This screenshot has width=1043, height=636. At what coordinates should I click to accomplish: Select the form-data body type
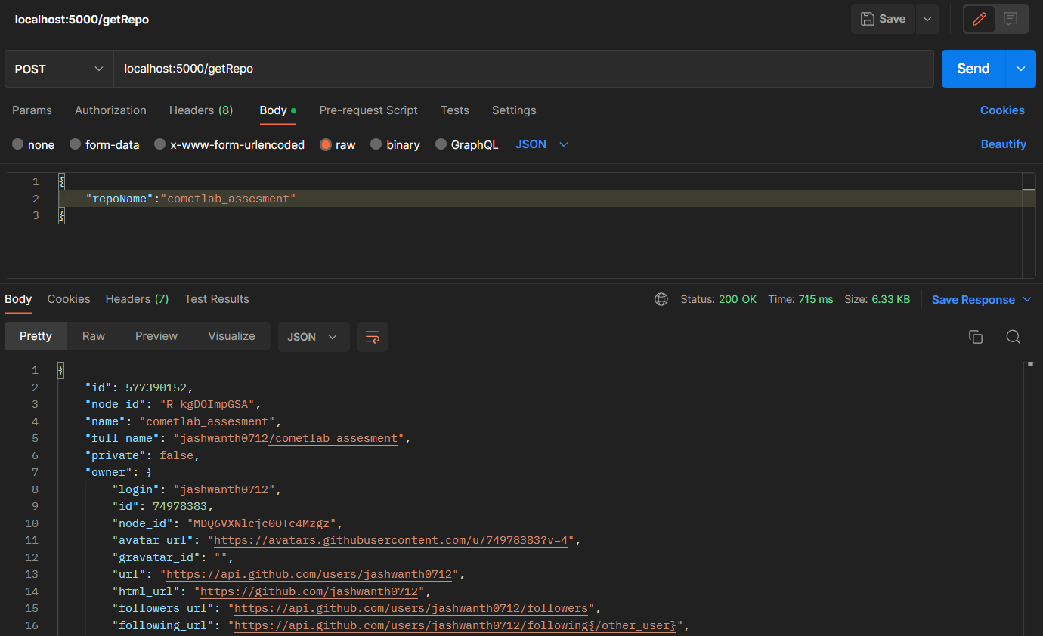pyautogui.click(x=105, y=144)
